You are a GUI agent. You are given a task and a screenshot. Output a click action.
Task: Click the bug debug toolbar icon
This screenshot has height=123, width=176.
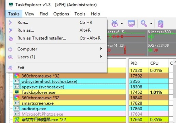point(114,23)
